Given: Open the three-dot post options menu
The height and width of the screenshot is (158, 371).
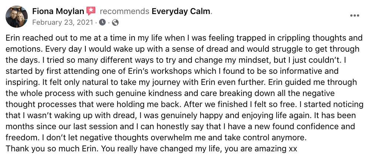Looking at the screenshot, I should pyautogui.click(x=354, y=16).
